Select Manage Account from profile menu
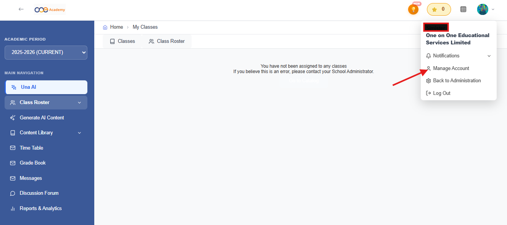This screenshot has width=507, height=225. pos(451,68)
